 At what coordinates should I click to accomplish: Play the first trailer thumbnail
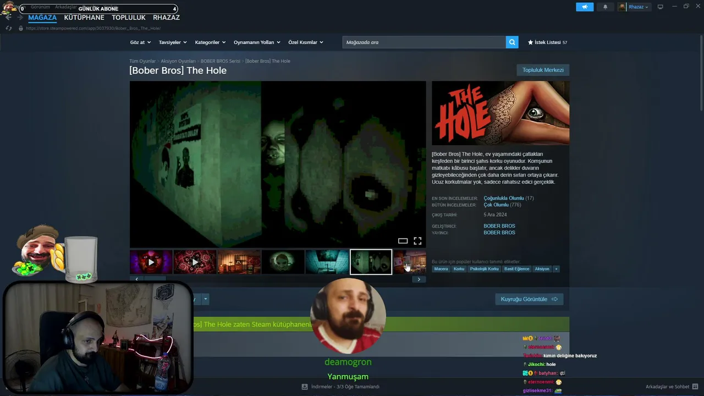(x=151, y=262)
